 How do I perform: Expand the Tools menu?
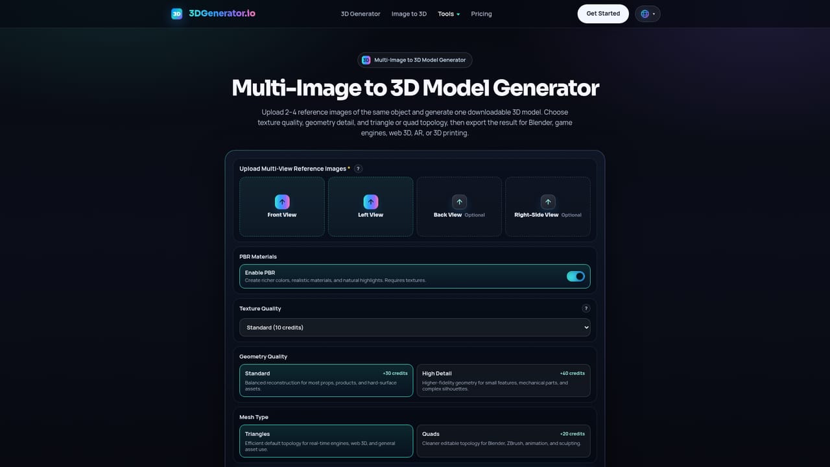[x=449, y=14]
